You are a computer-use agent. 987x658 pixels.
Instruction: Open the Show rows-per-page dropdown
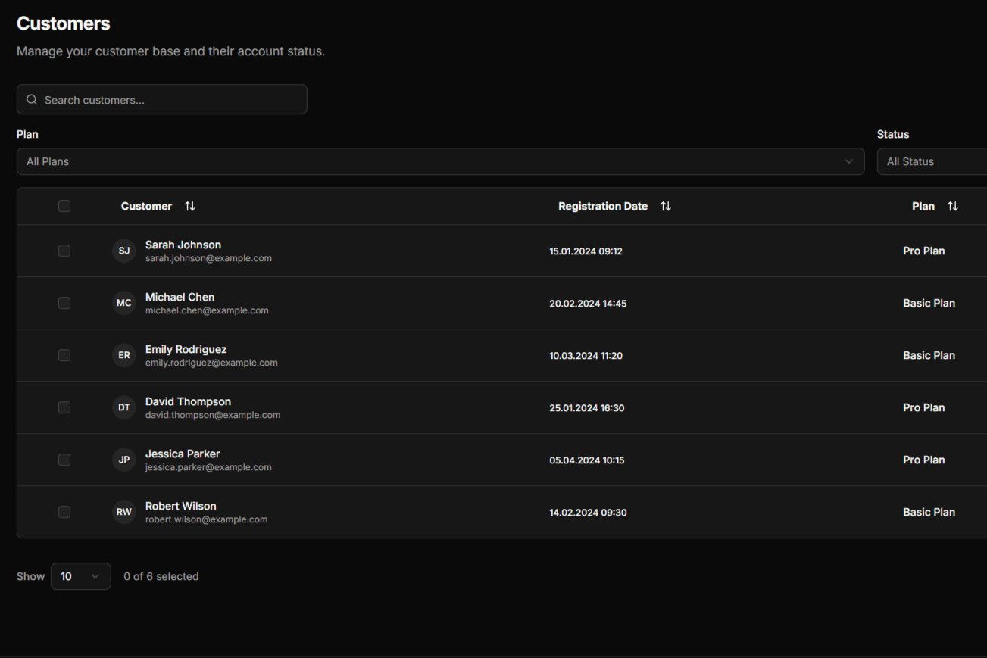(x=81, y=576)
